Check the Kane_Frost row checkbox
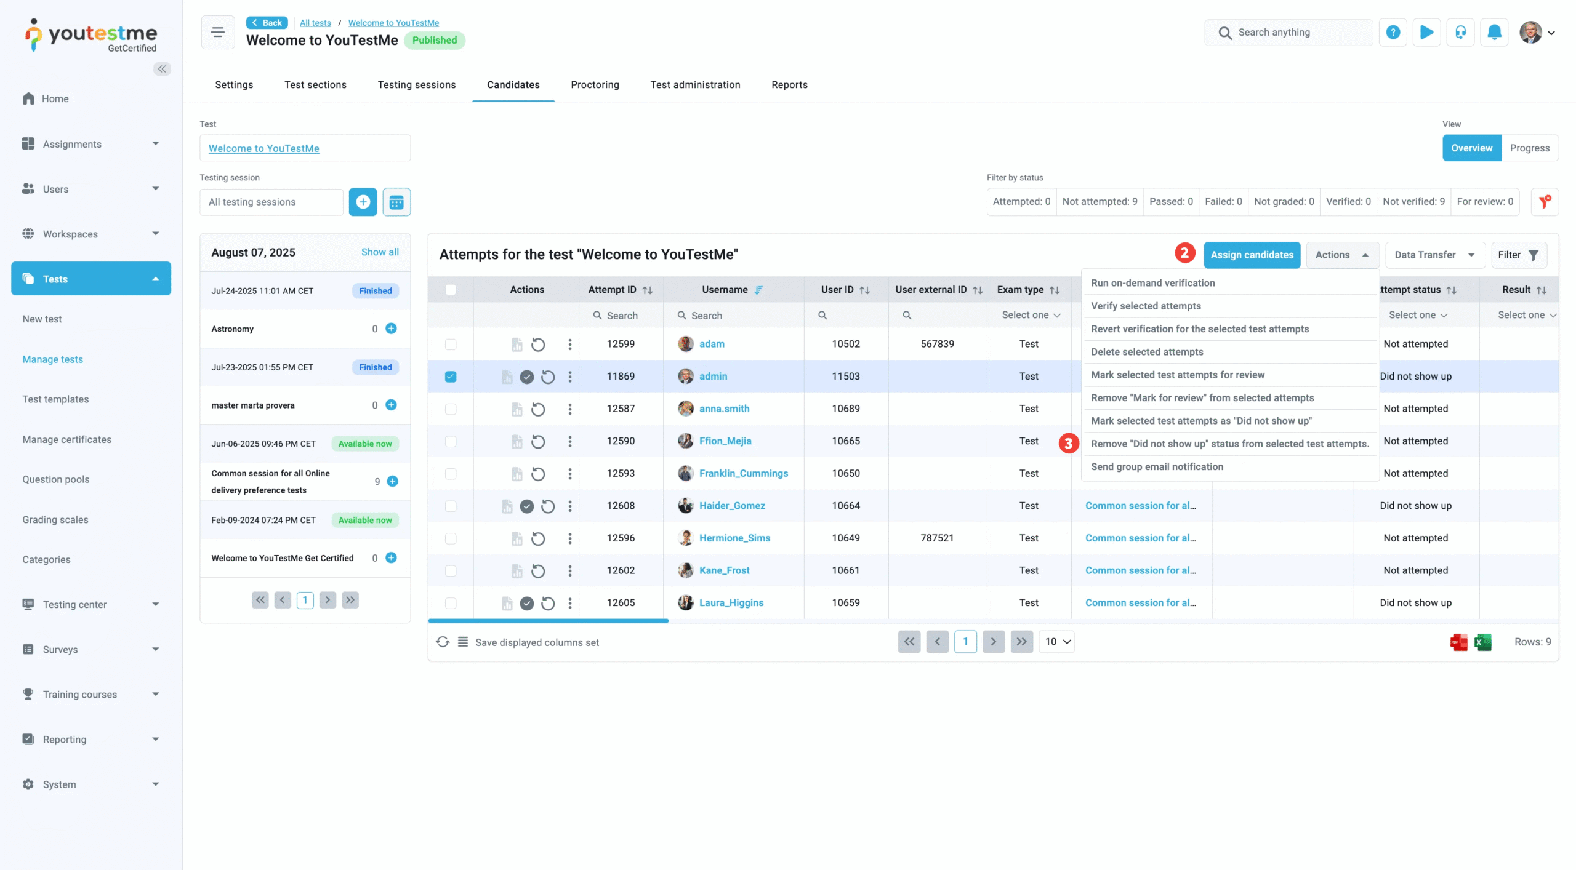The image size is (1576, 870). click(x=451, y=570)
